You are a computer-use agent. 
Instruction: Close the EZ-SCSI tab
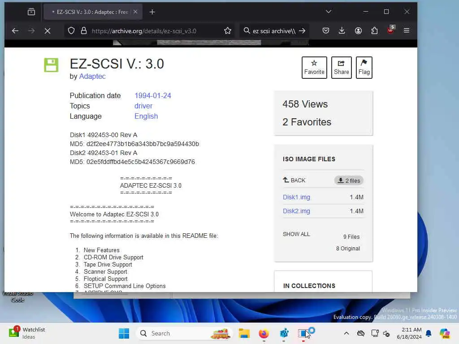click(x=135, y=12)
